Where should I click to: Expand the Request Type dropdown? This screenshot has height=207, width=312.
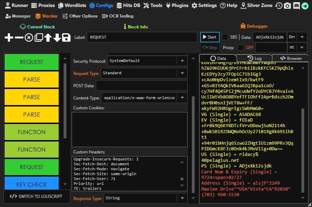tap(182, 73)
